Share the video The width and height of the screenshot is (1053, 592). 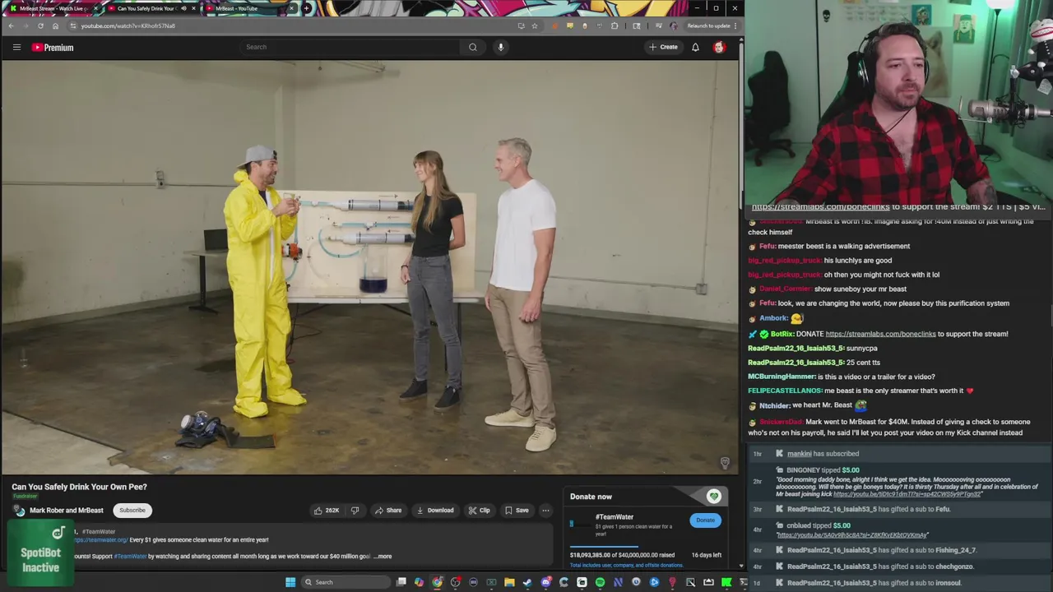pos(388,510)
